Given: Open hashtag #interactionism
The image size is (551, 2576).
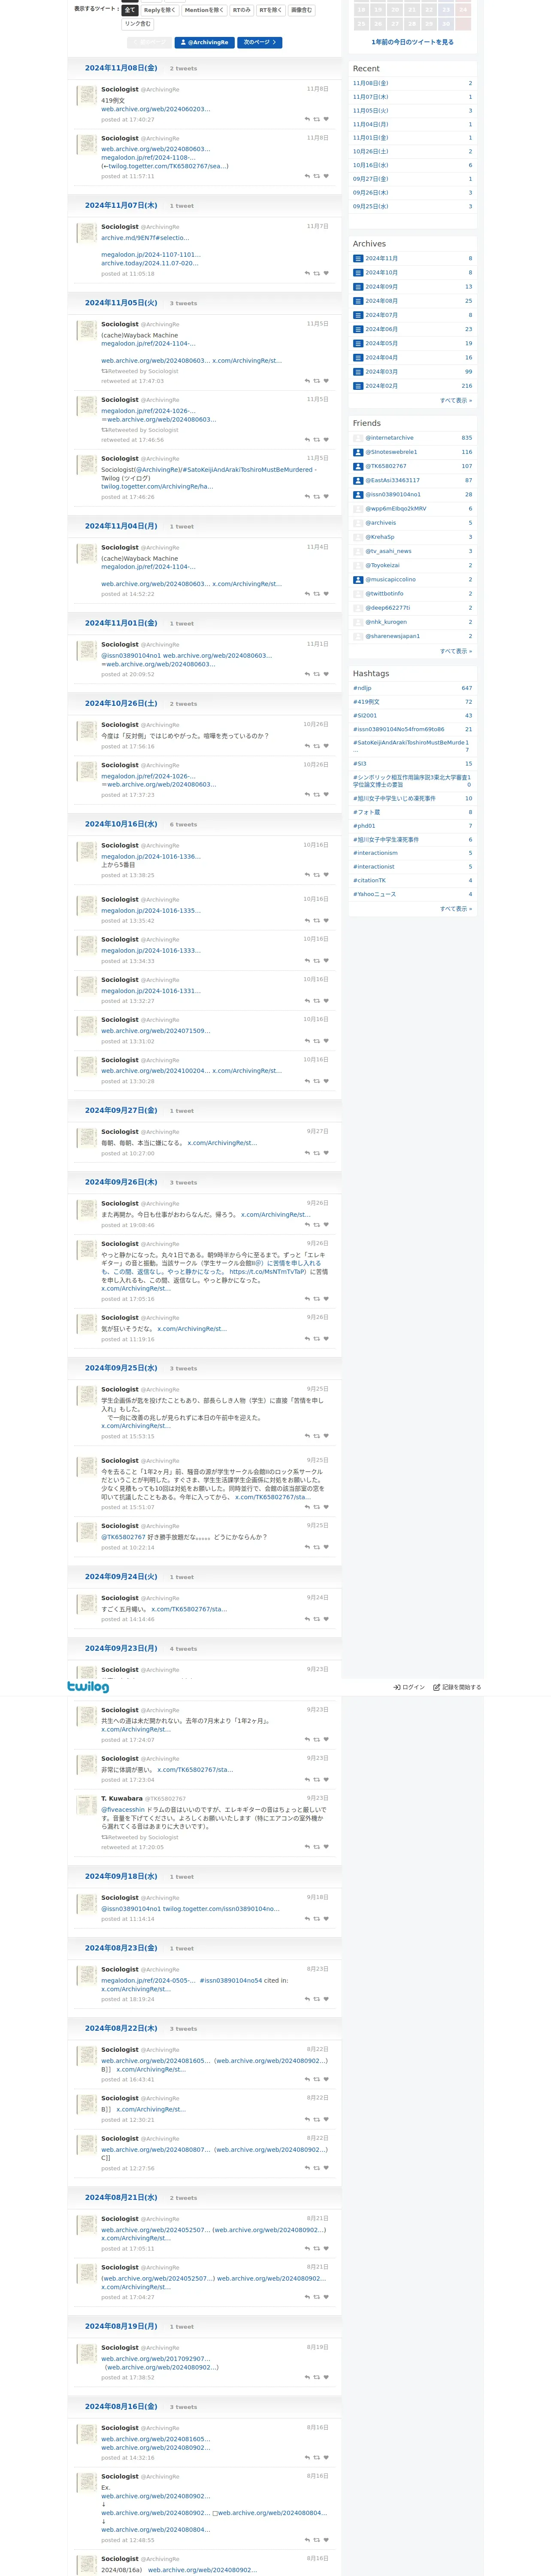Looking at the screenshot, I should pos(375,853).
